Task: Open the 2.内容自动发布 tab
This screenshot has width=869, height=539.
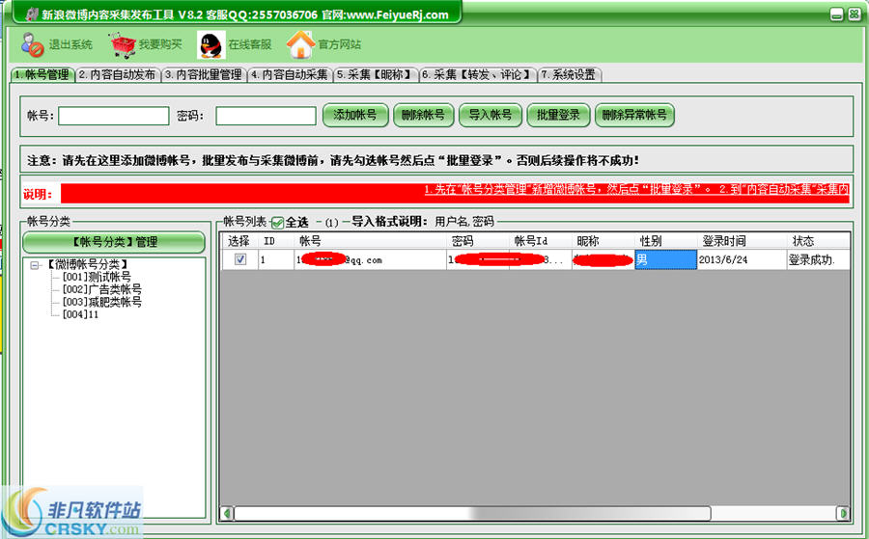Action: [118, 74]
